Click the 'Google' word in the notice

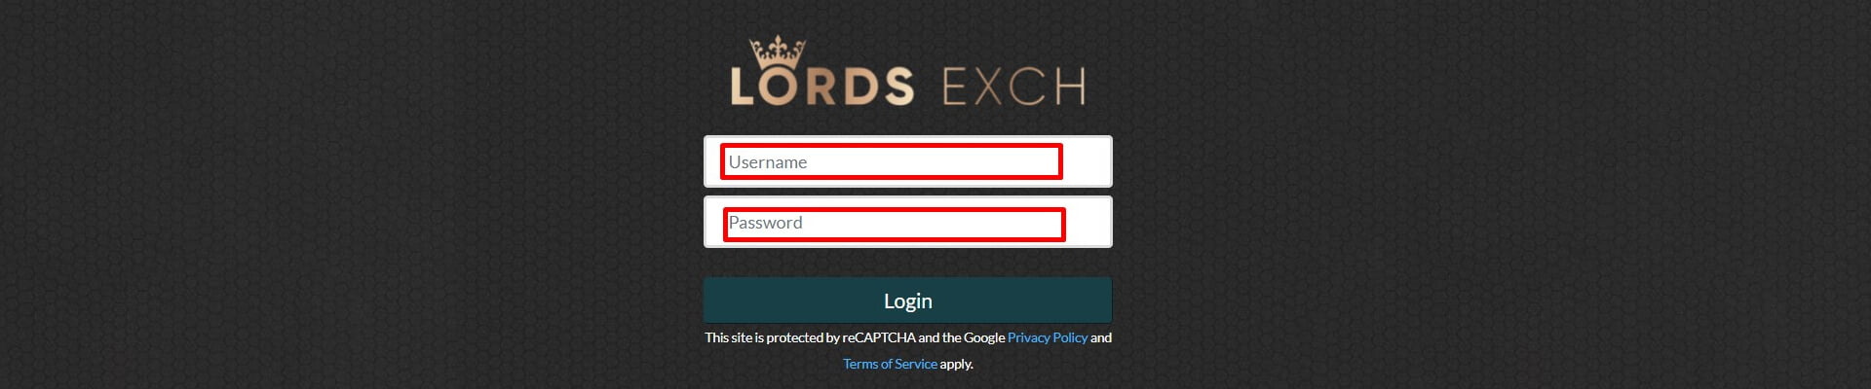coord(984,337)
